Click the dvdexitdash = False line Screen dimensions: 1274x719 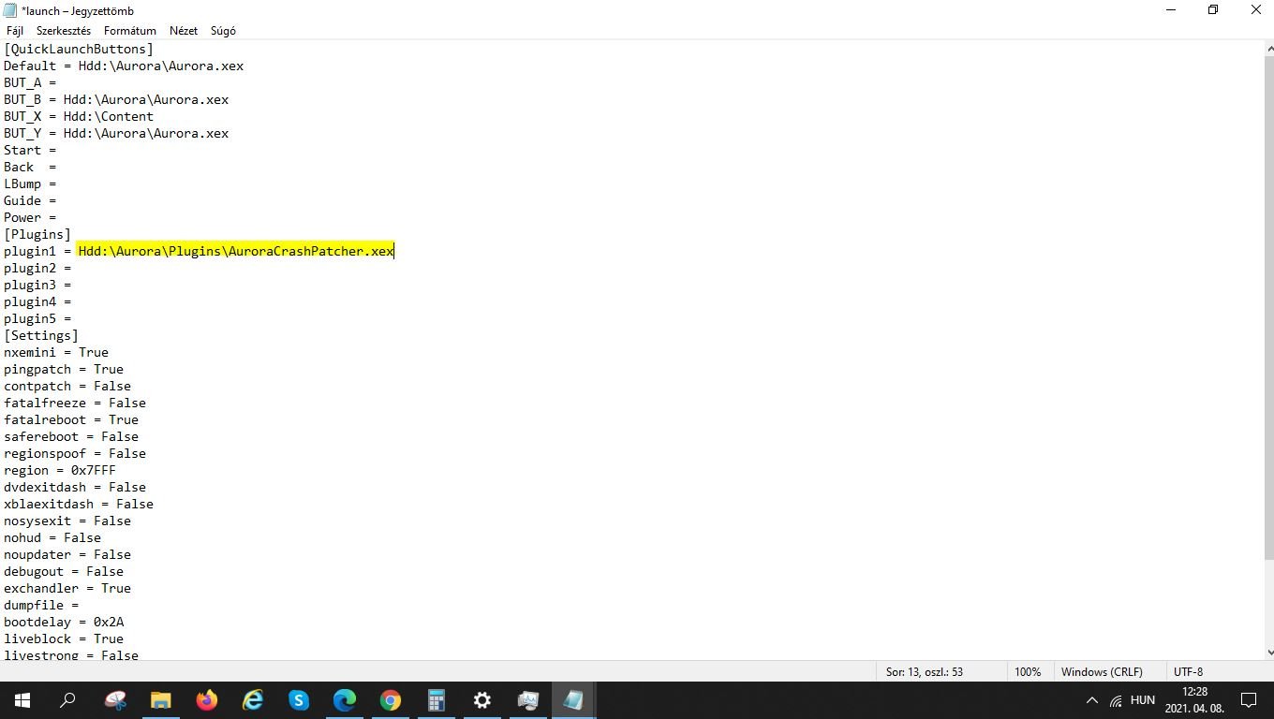tap(75, 487)
